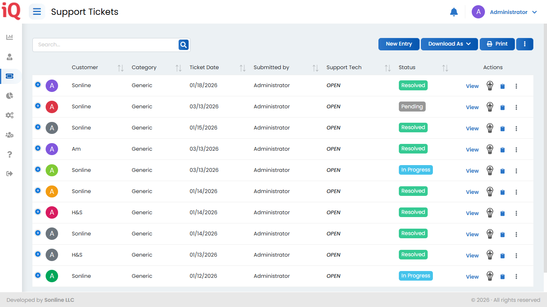Toggle the hamburger sidebar menu button
The image size is (547, 307).
click(37, 12)
